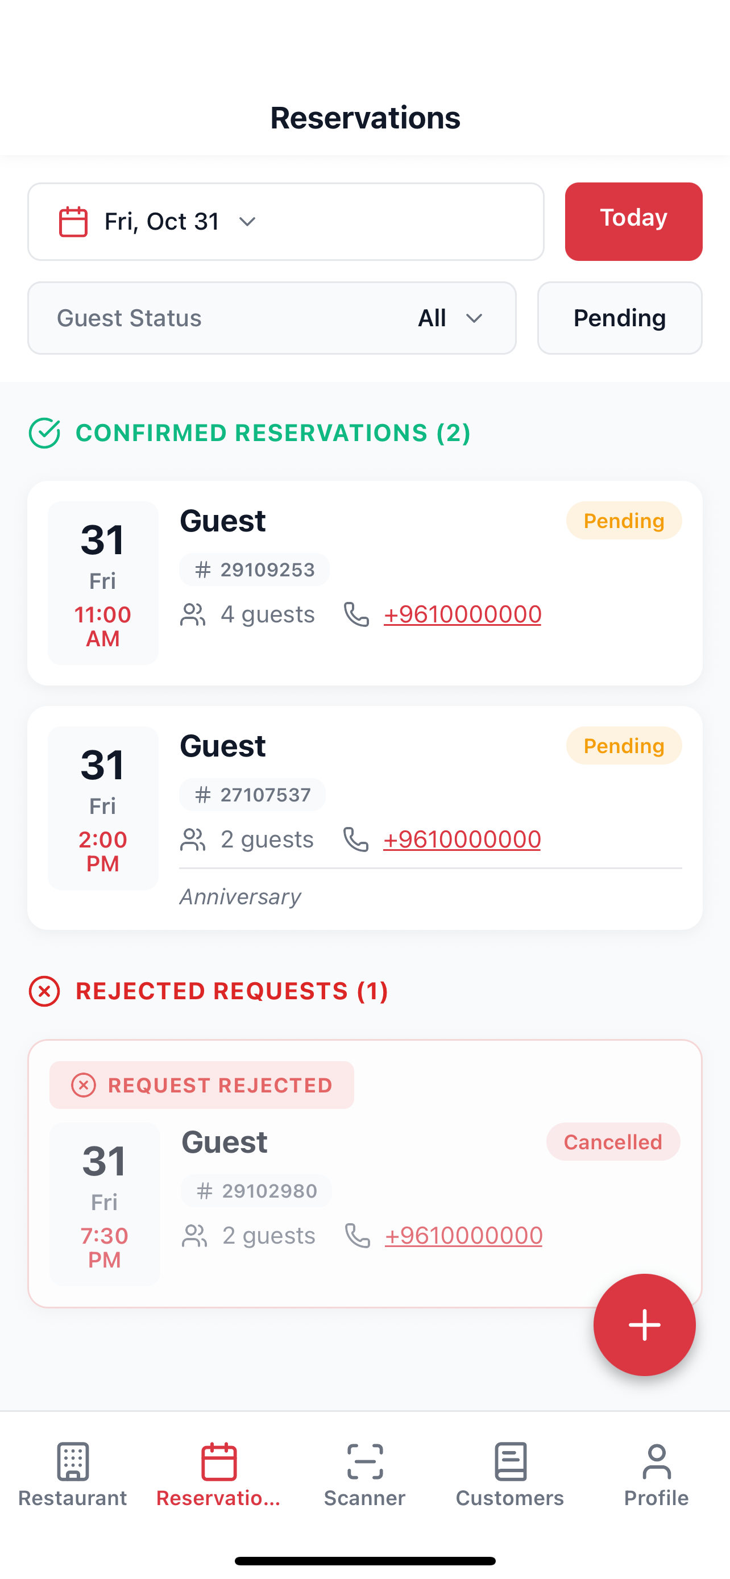This screenshot has width=730, height=1579.
Task: Click chevron next to All status
Action: tap(474, 318)
